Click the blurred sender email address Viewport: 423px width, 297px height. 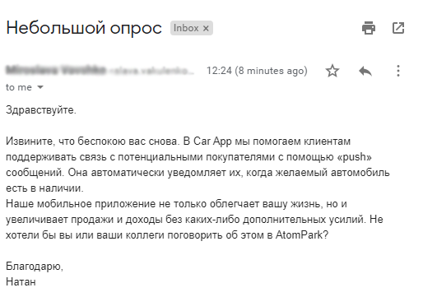tap(151, 71)
